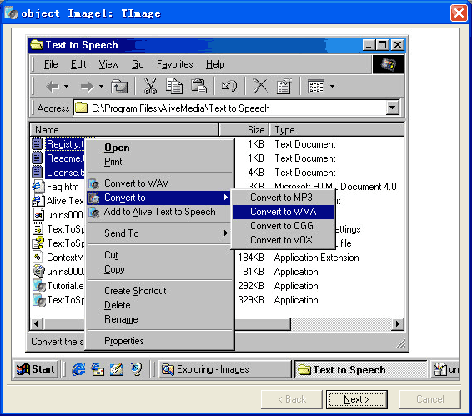Expand the Address bar dropdown
Screen dimensions: 472x416
tap(393, 108)
